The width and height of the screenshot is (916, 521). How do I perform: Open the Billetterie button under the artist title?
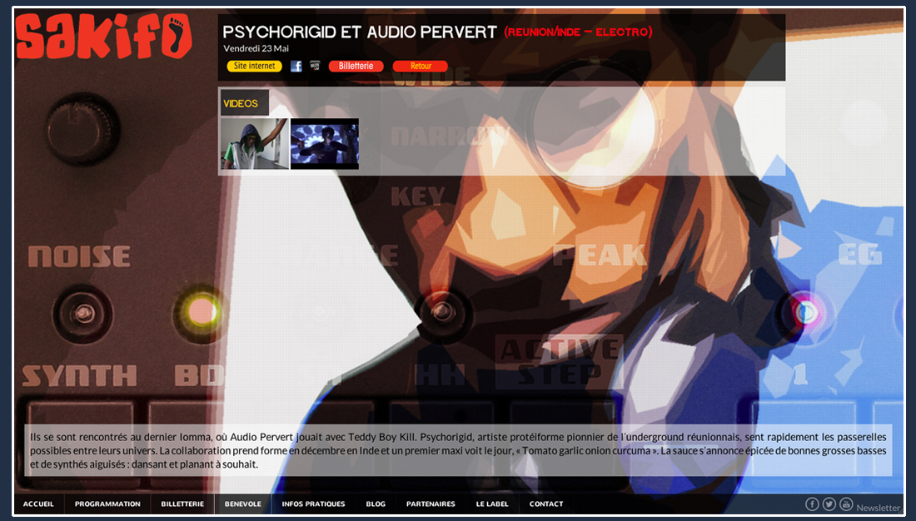(356, 66)
